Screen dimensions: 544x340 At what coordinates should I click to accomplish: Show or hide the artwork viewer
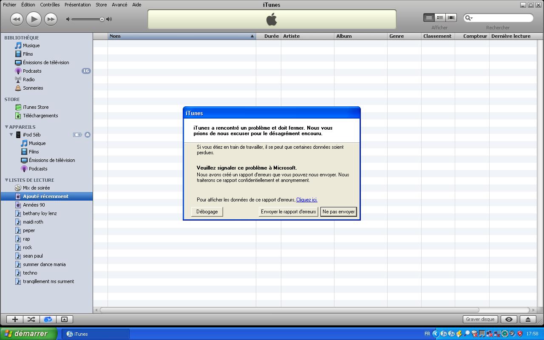[64, 319]
